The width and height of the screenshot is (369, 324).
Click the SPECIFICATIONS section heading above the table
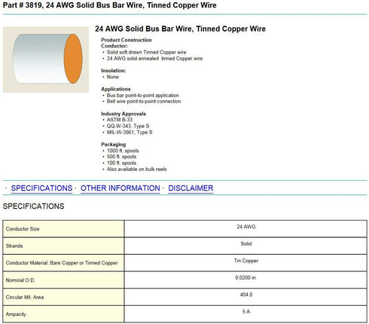34,206
